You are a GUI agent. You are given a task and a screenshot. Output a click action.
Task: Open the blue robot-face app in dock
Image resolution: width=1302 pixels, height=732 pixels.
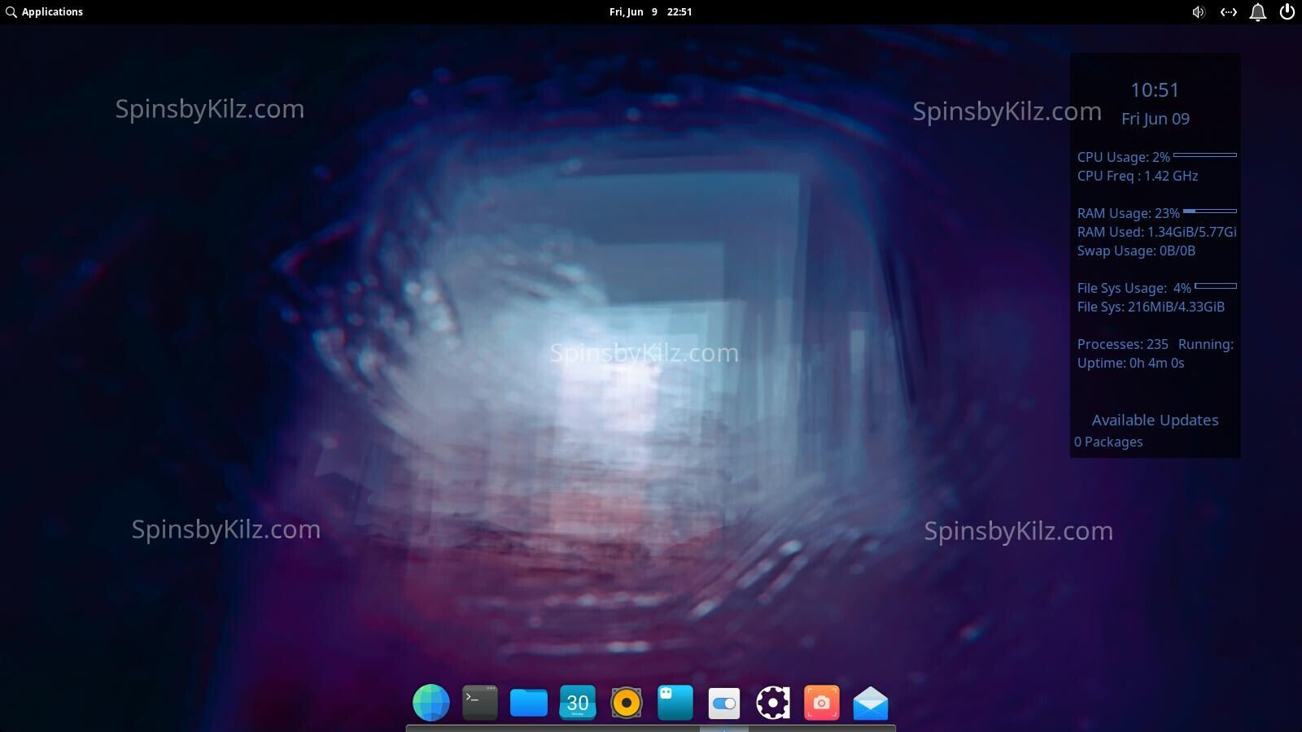[x=675, y=703]
